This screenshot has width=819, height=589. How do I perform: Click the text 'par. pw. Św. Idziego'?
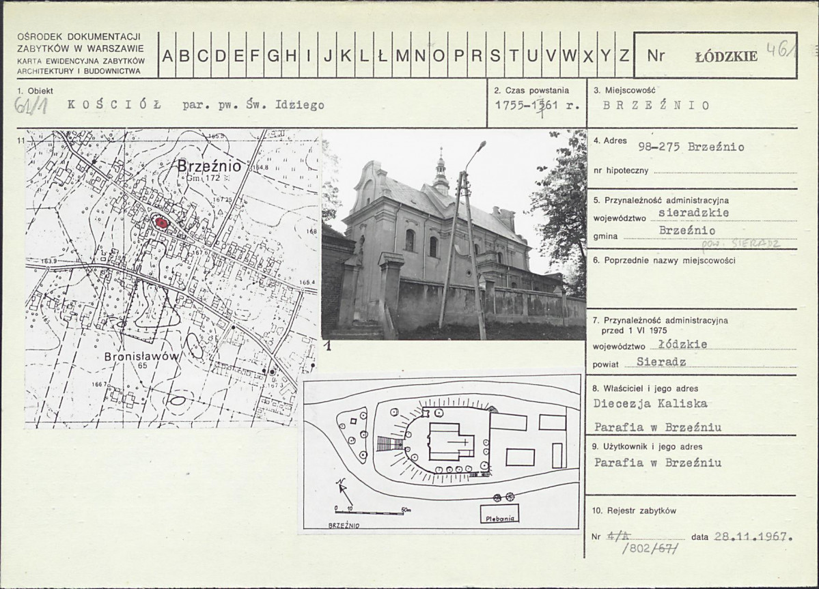(x=253, y=105)
